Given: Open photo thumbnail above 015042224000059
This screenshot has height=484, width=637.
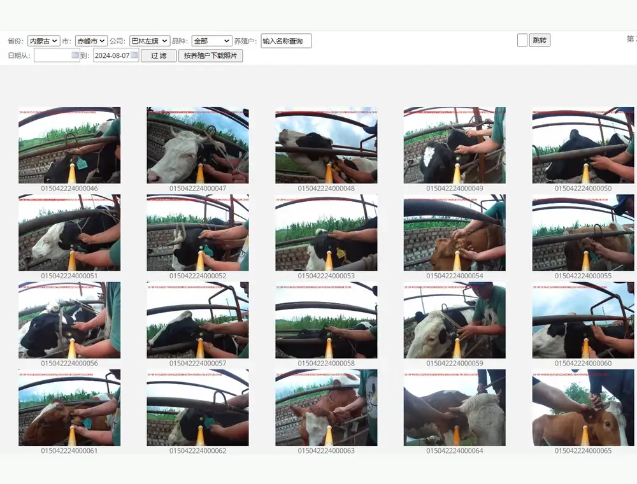Looking at the screenshot, I should coord(455,320).
